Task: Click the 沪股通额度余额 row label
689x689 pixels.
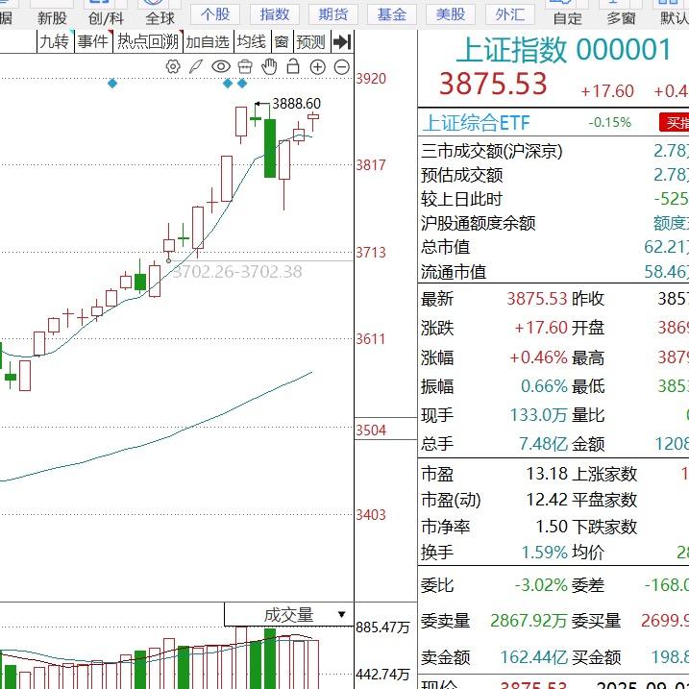Action: [479, 223]
